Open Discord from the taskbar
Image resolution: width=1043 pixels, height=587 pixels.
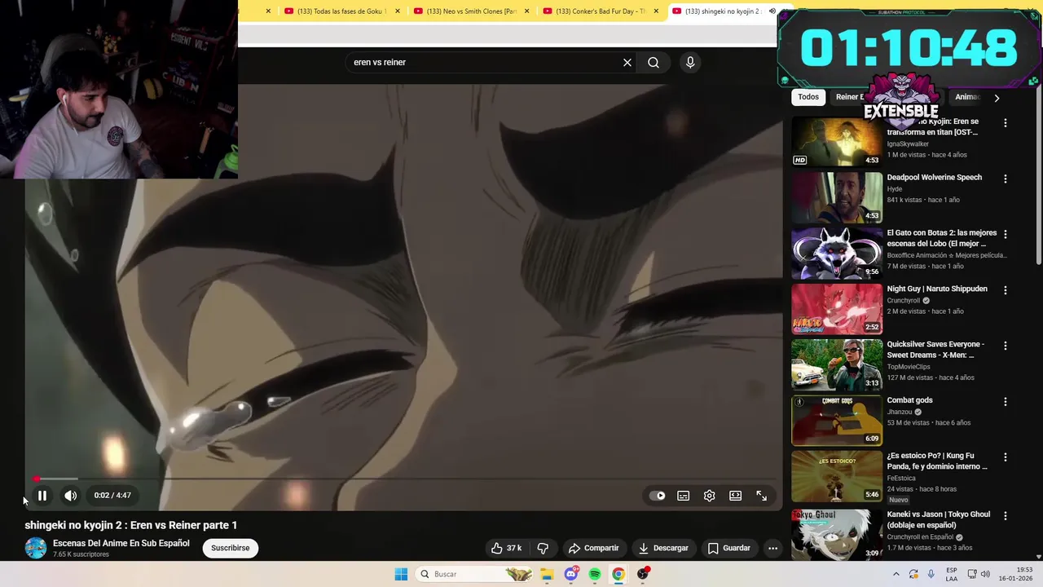[x=571, y=574]
